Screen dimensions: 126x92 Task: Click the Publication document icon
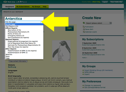tap(84, 27)
